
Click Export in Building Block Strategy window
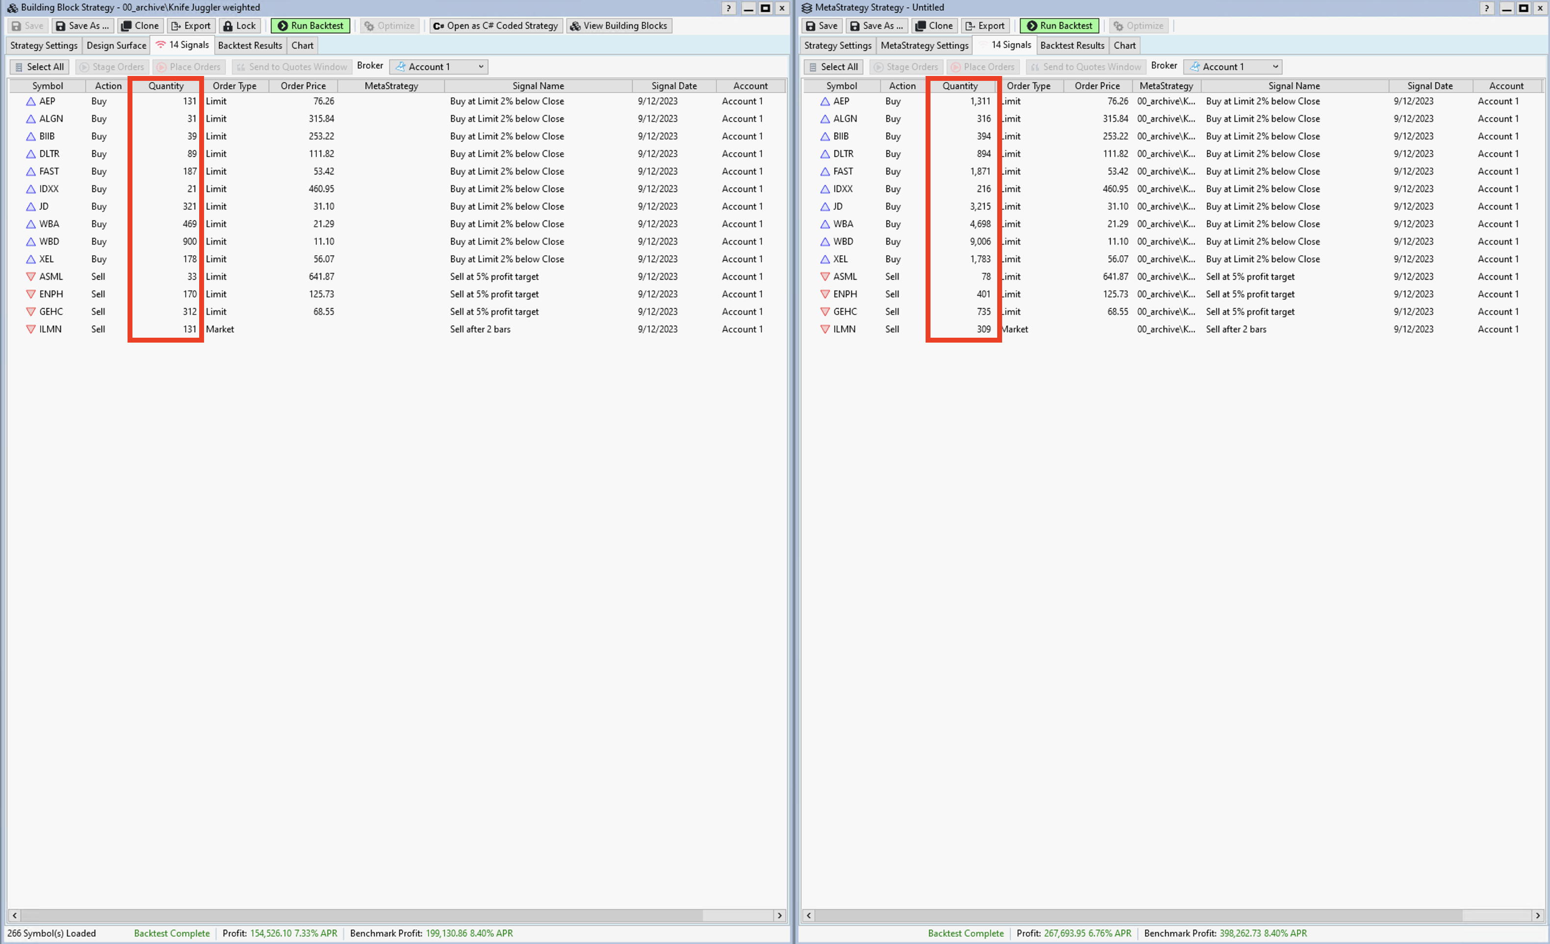tap(191, 26)
